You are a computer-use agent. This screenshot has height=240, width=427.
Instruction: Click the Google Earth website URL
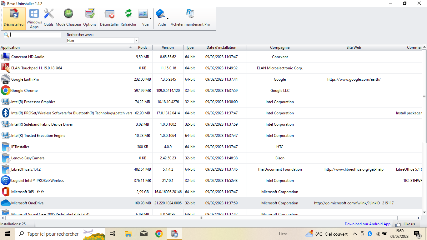point(354,79)
